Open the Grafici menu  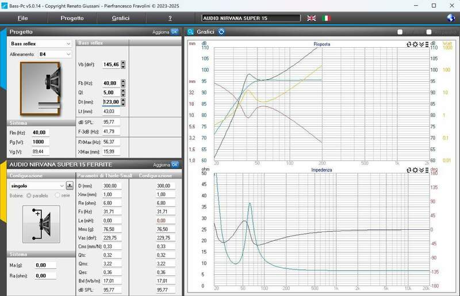click(x=121, y=18)
